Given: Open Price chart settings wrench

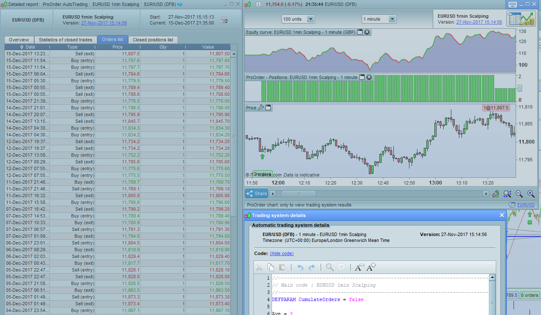Looking at the screenshot, I should [261, 108].
